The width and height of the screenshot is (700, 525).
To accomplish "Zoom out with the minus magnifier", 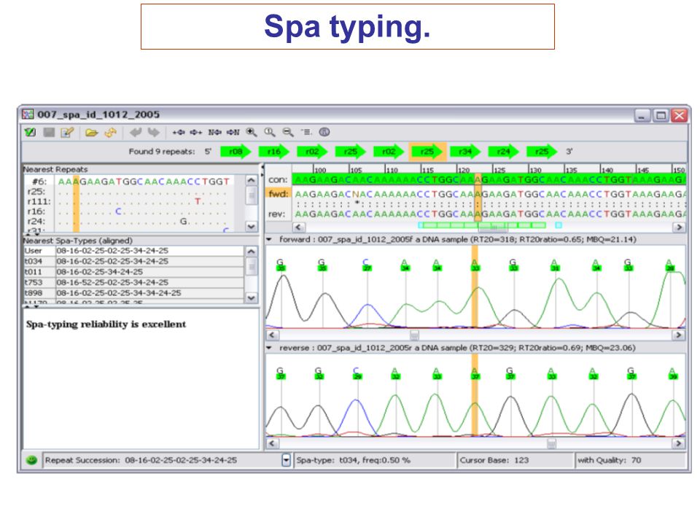I will point(288,132).
